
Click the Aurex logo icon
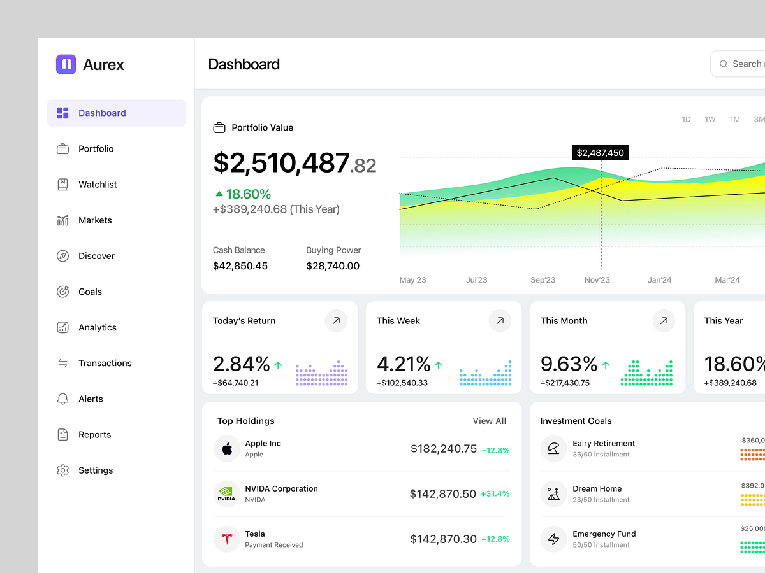coord(66,64)
